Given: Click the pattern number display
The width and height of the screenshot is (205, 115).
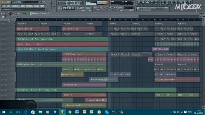Looking at the screenshot, I should tap(89, 8).
